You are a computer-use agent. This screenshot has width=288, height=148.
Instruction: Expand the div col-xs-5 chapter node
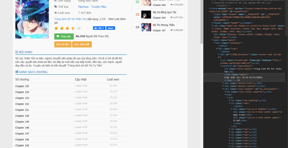click(232, 109)
